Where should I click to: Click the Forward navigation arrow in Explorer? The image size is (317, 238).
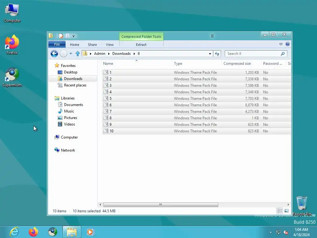click(x=63, y=54)
